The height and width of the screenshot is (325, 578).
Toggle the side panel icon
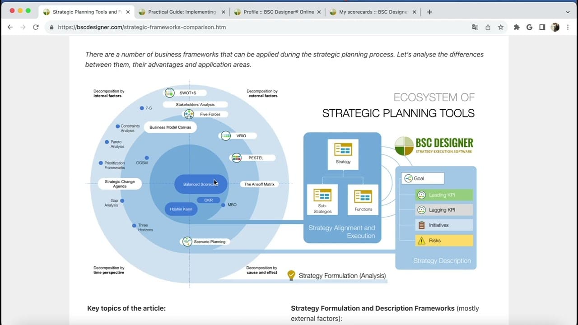tap(542, 27)
